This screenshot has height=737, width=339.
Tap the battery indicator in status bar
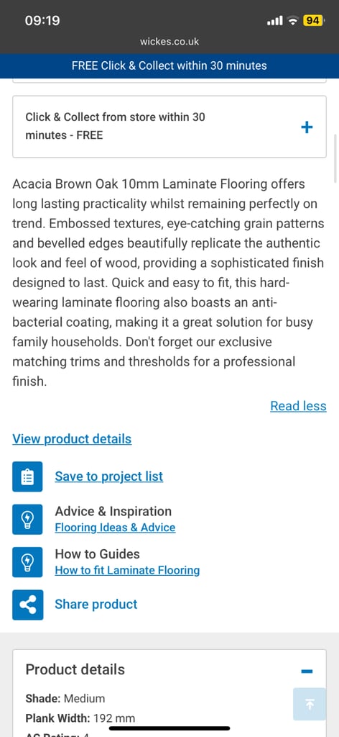313,21
